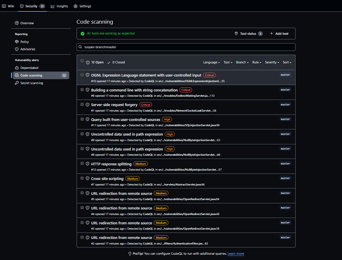Select the Cross-site scripting alert checkbox
This screenshot has width=342, height=260.
coord(82,178)
